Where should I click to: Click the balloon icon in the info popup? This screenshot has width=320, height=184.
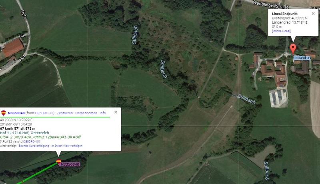click(4, 113)
